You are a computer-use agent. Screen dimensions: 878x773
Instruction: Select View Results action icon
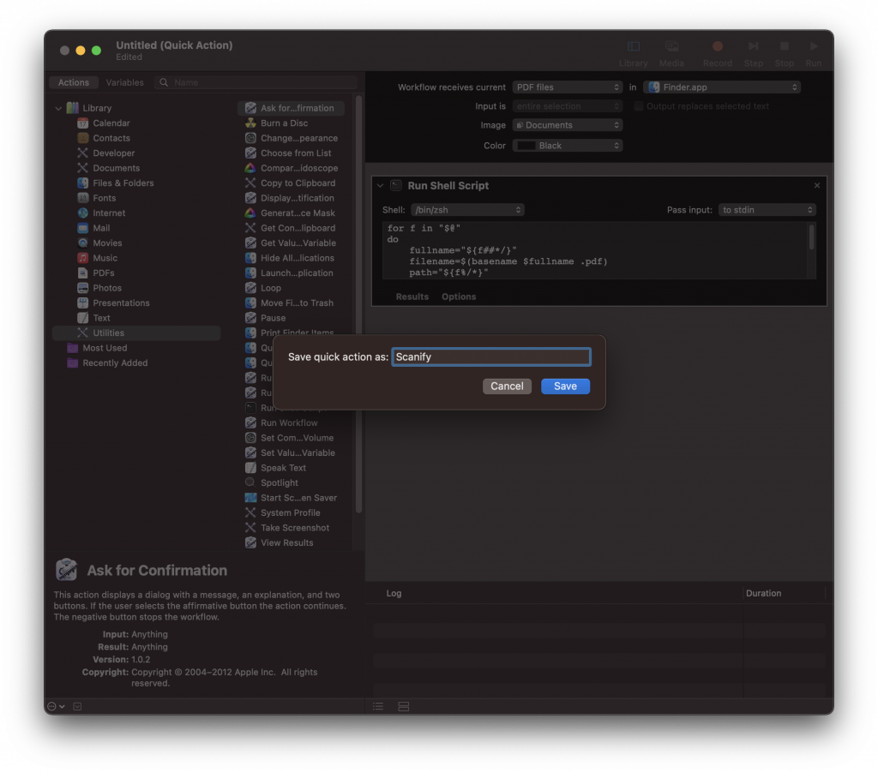pyautogui.click(x=250, y=543)
